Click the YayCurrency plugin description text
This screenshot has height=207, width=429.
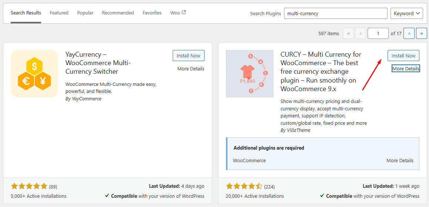pyautogui.click(x=111, y=88)
